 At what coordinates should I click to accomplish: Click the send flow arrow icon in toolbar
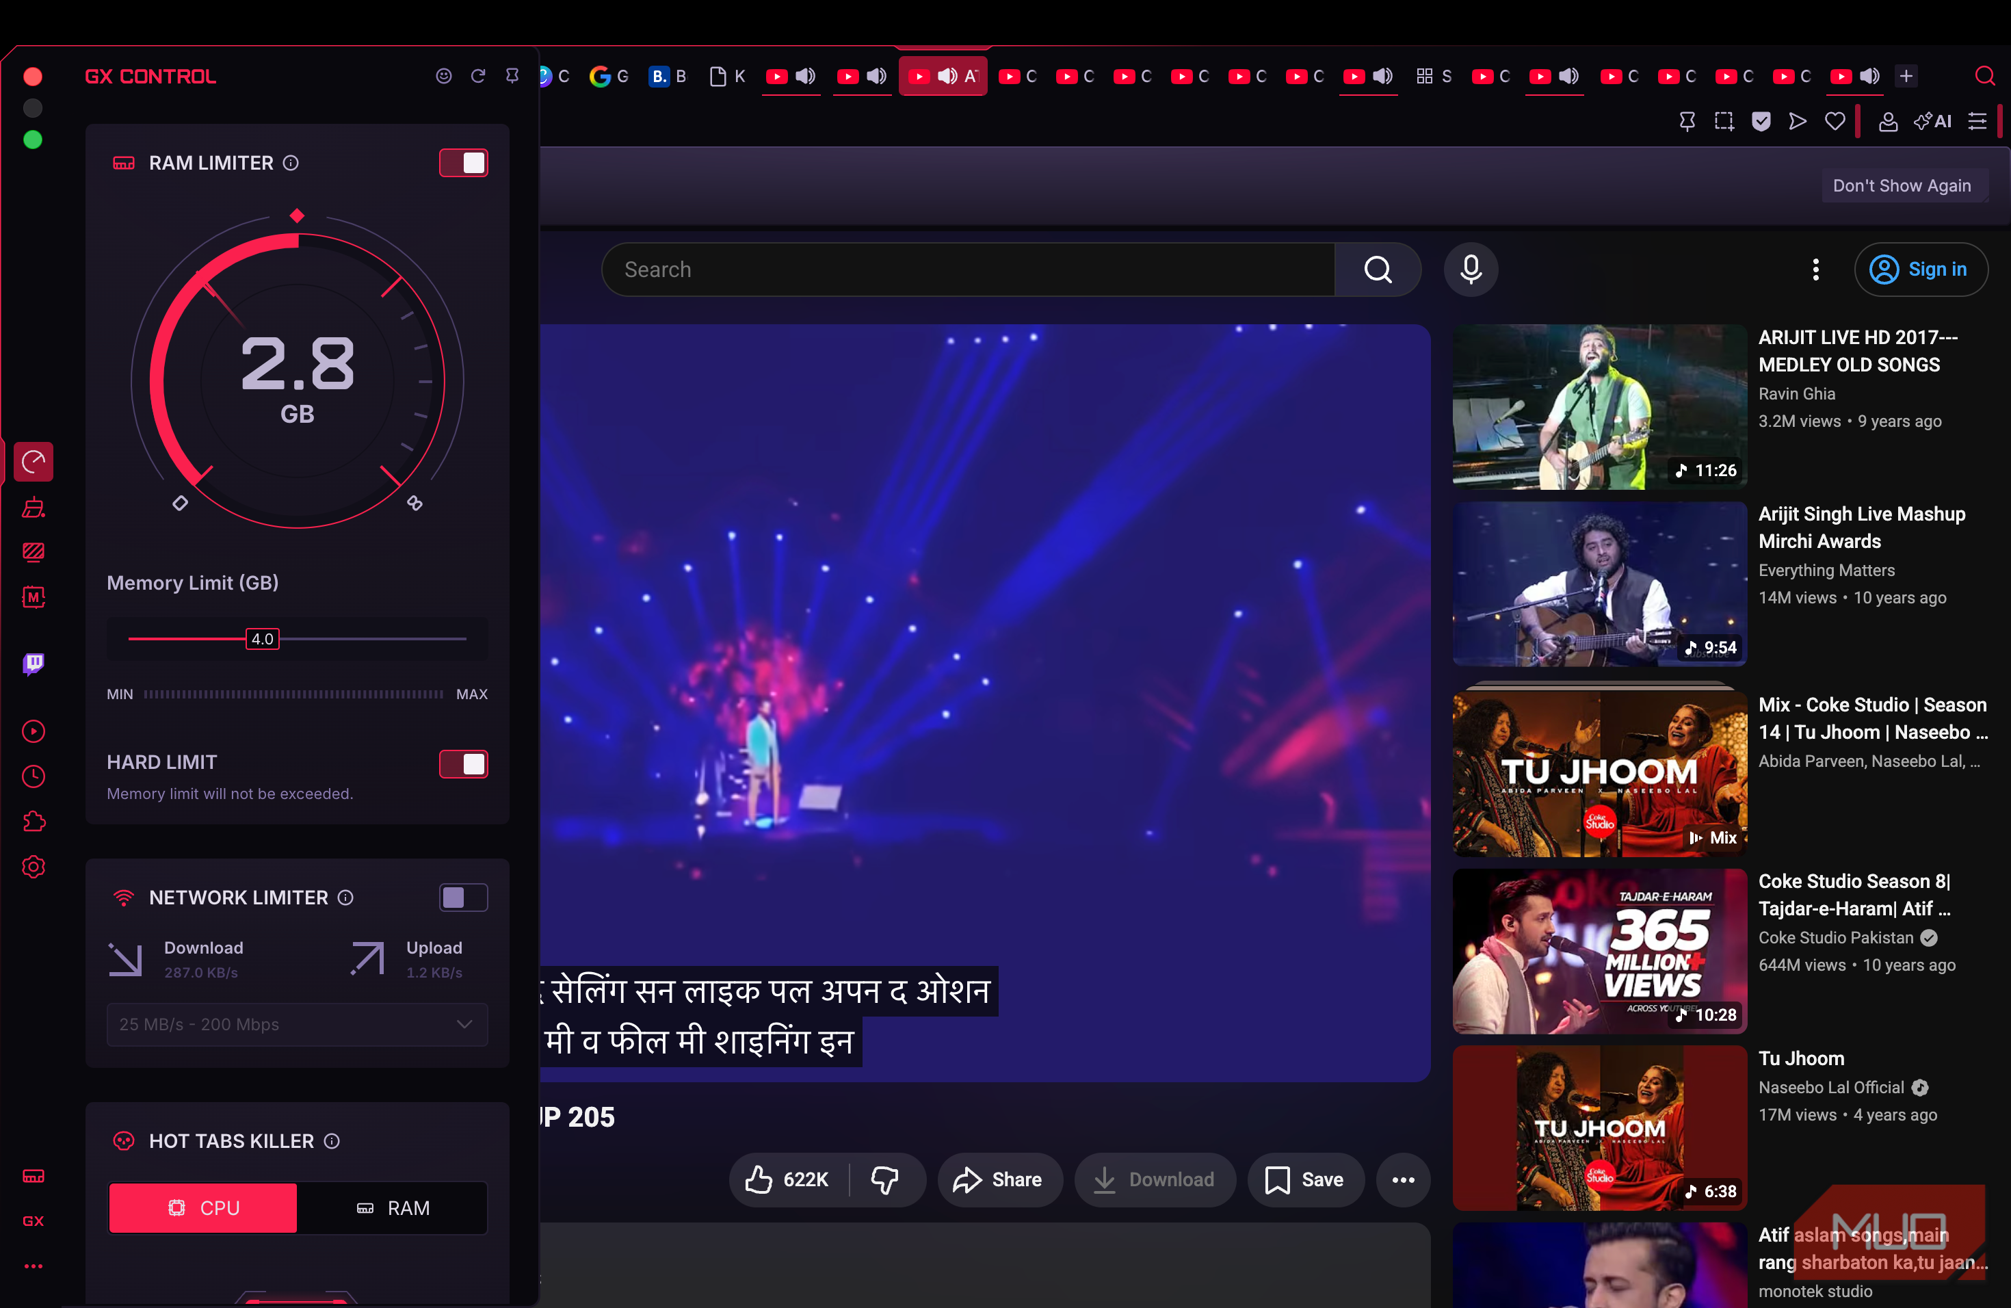(x=1797, y=122)
